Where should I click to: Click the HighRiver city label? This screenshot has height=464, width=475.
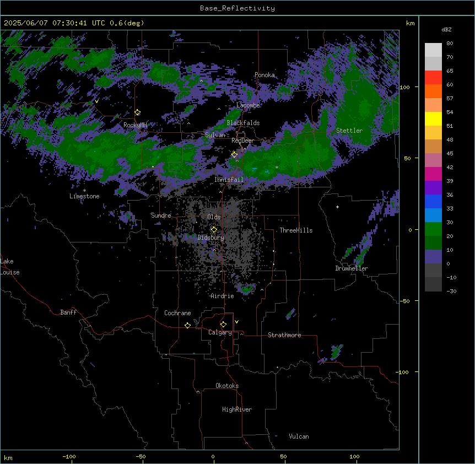click(237, 409)
